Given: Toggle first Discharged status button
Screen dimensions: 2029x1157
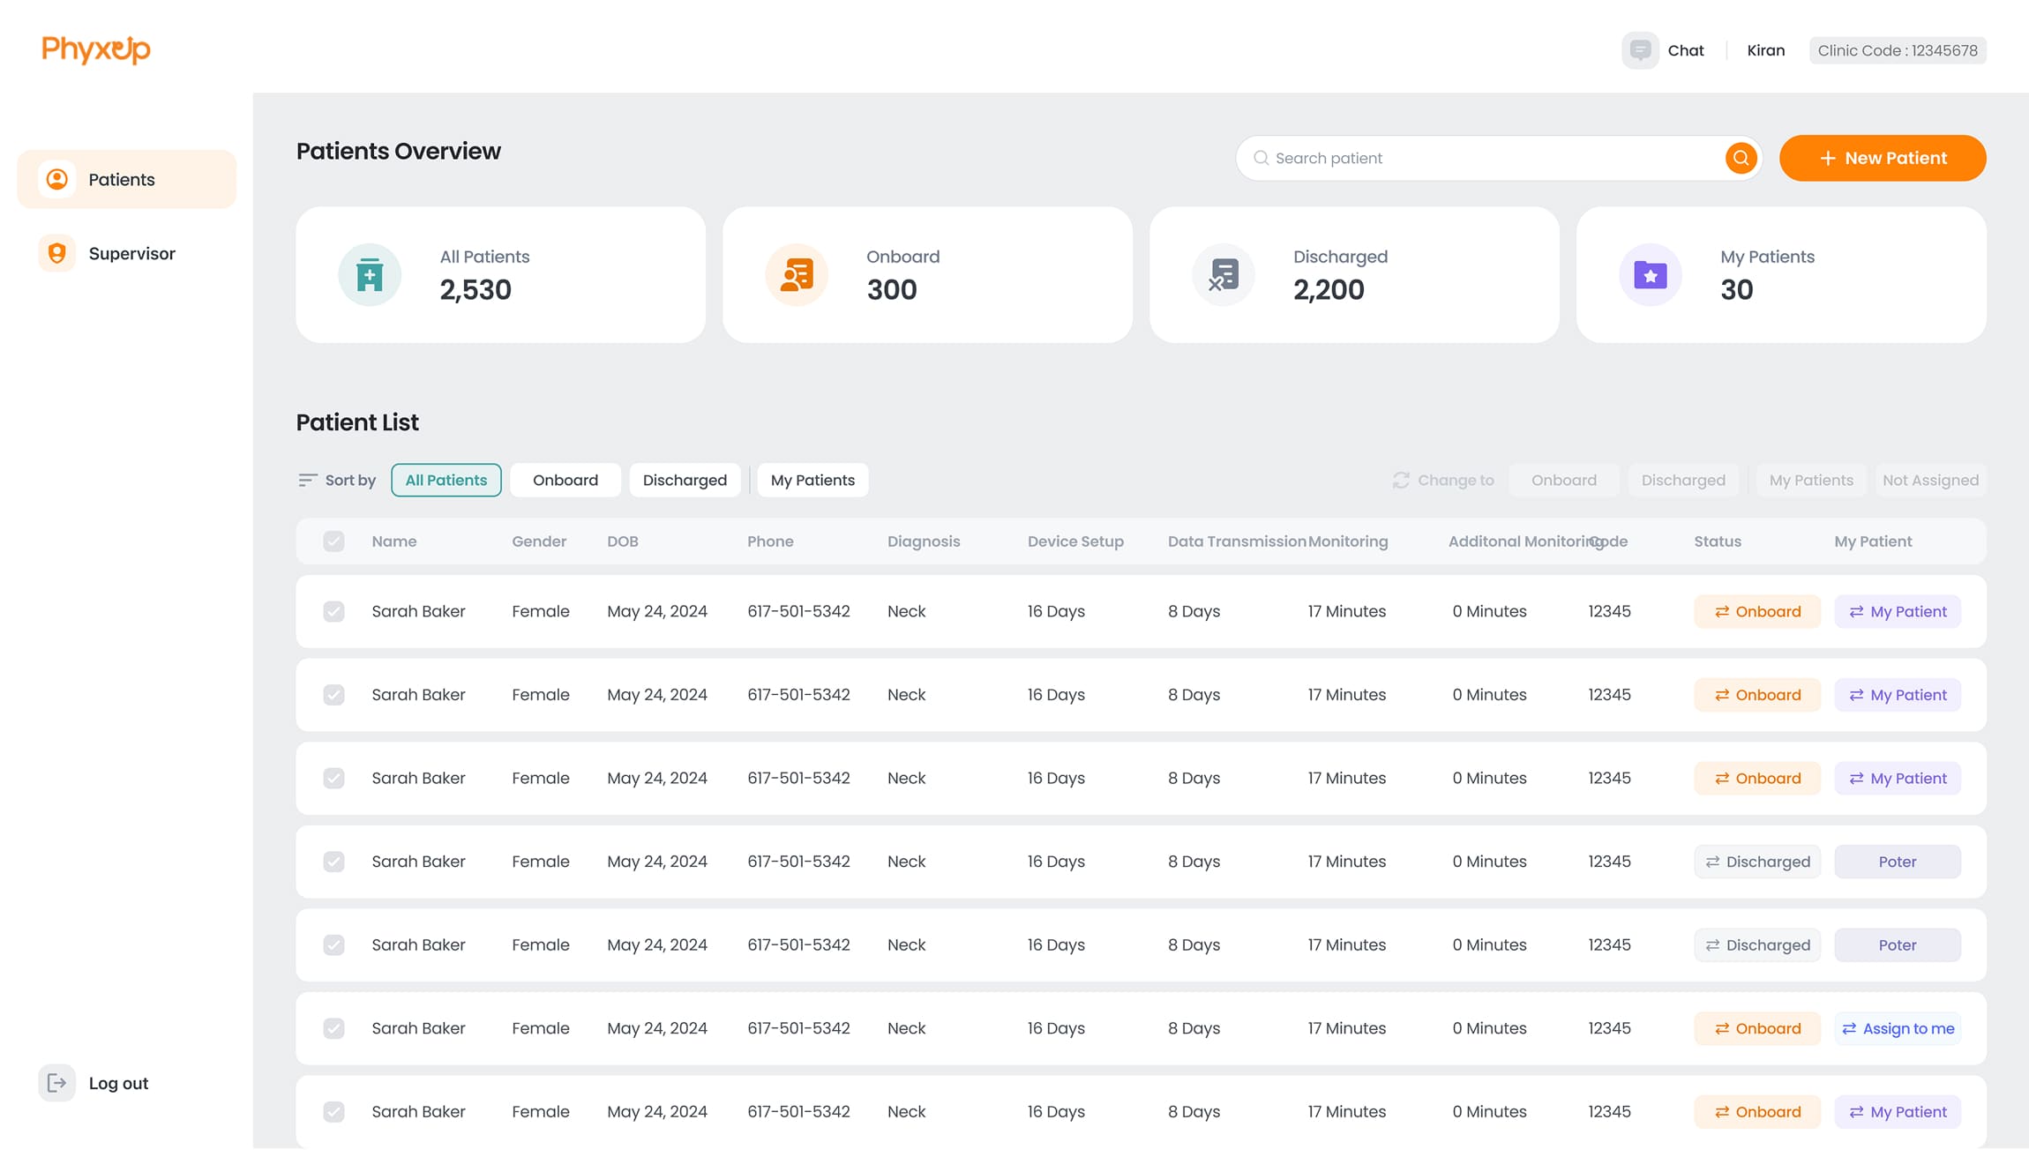Looking at the screenshot, I should [x=1757, y=862].
